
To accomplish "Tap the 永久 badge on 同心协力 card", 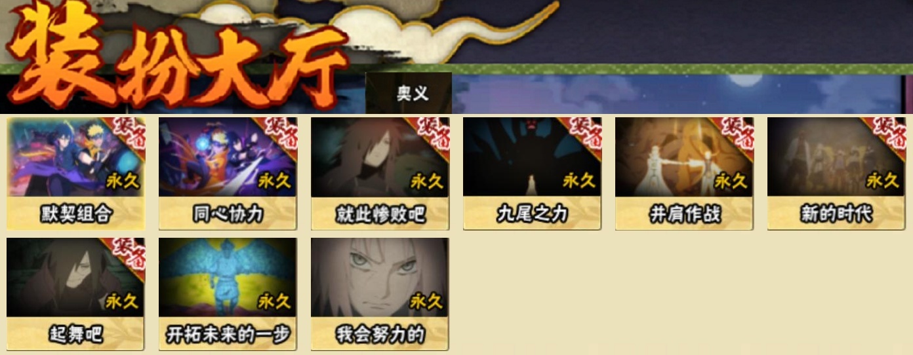I will pos(275,181).
